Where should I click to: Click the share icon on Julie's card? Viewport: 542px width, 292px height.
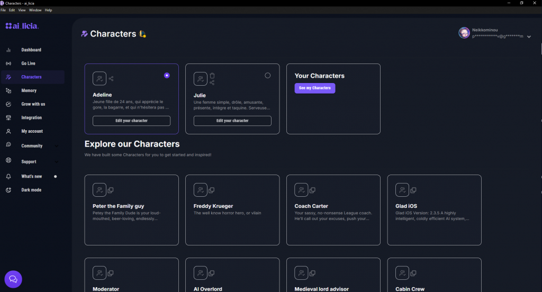pyautogui.click(x=212, y=83)
